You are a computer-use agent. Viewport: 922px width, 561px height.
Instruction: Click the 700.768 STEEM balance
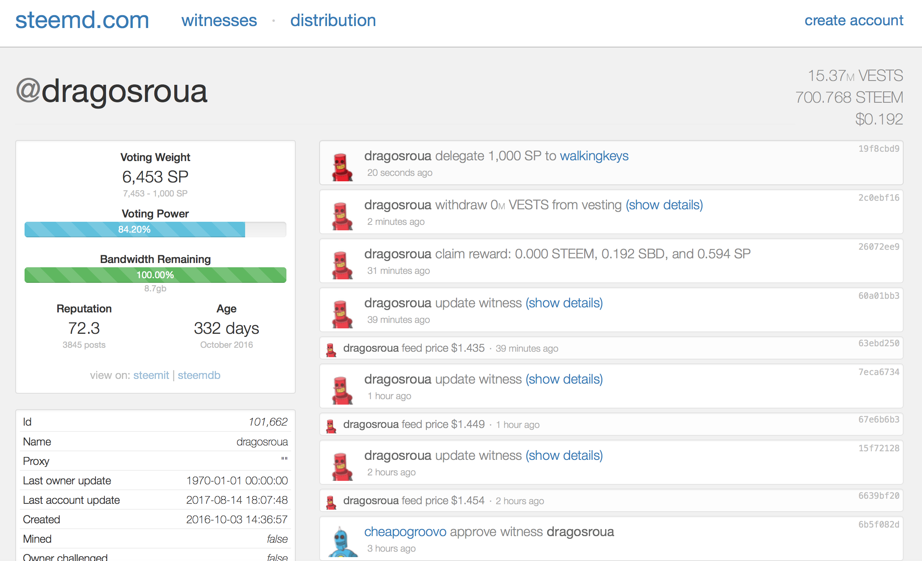point(849,97)
